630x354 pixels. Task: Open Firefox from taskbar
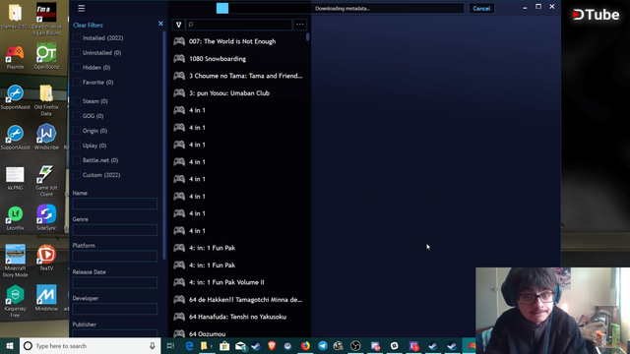[305, 346]
